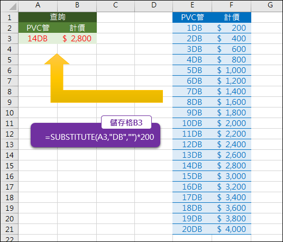Click price cell $ 2,600
Screen dimensions: 283x242
tap(231, 155)
